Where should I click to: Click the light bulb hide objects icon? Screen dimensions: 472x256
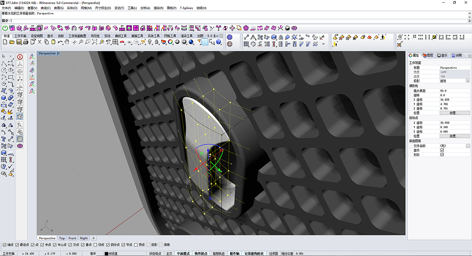pos(150,42)
